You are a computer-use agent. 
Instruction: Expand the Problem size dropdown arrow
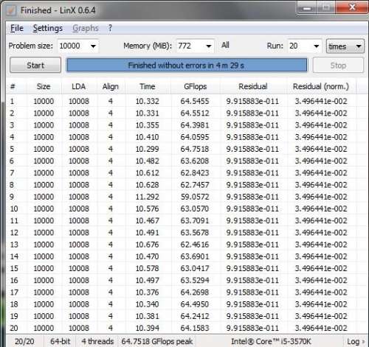93,46
